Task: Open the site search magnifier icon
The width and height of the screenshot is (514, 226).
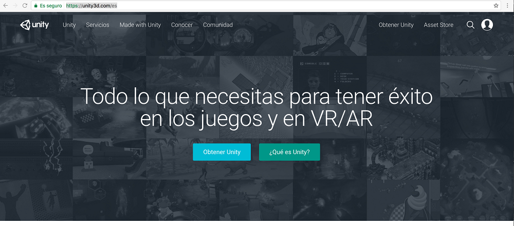Action: pyautogui.click(x=470, y=25)
